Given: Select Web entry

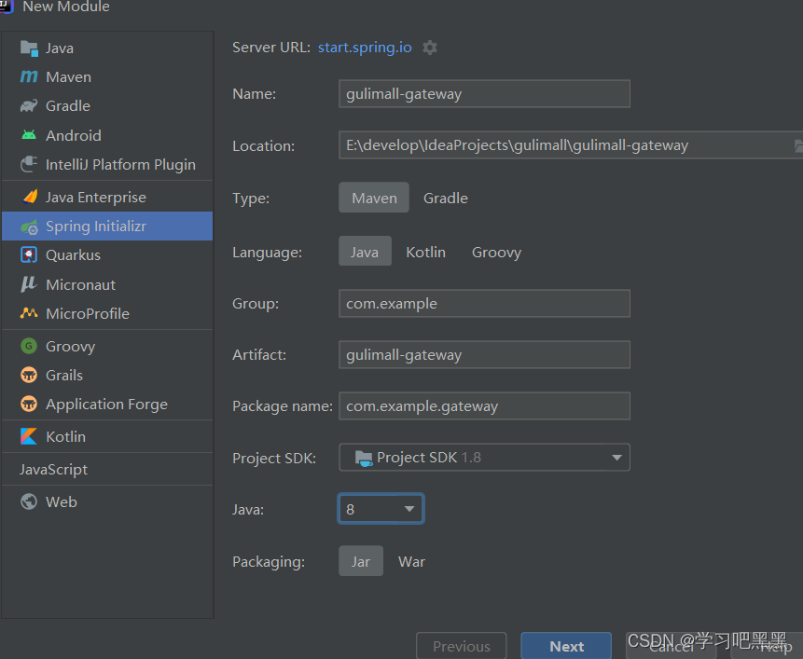Looking at the screenshot, I should (107, 501).
